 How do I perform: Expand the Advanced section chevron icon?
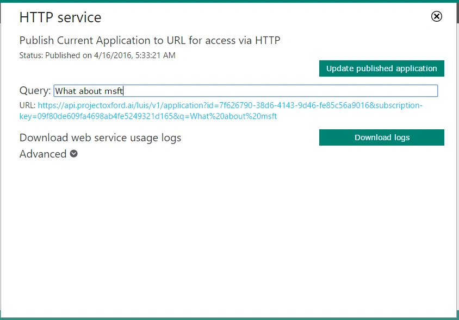pyautogui.click(x=74, y=154)
